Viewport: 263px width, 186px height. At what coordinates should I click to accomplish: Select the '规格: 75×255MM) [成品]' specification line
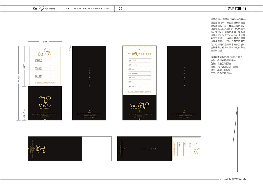coord(224,67)
